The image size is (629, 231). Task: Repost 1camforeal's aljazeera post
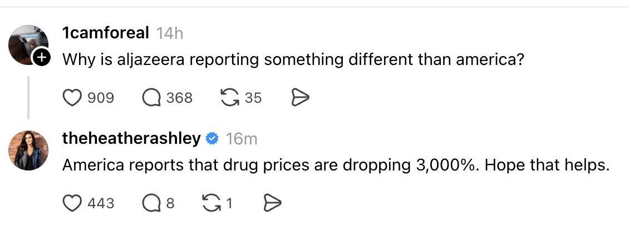(228, 98)
